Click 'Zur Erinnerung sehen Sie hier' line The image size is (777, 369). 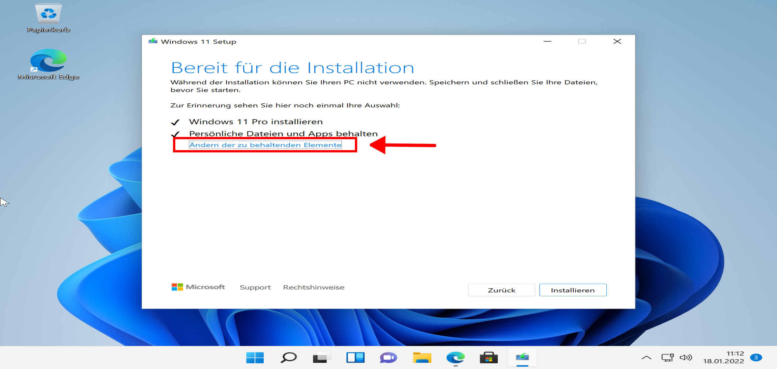coord(285,105)
